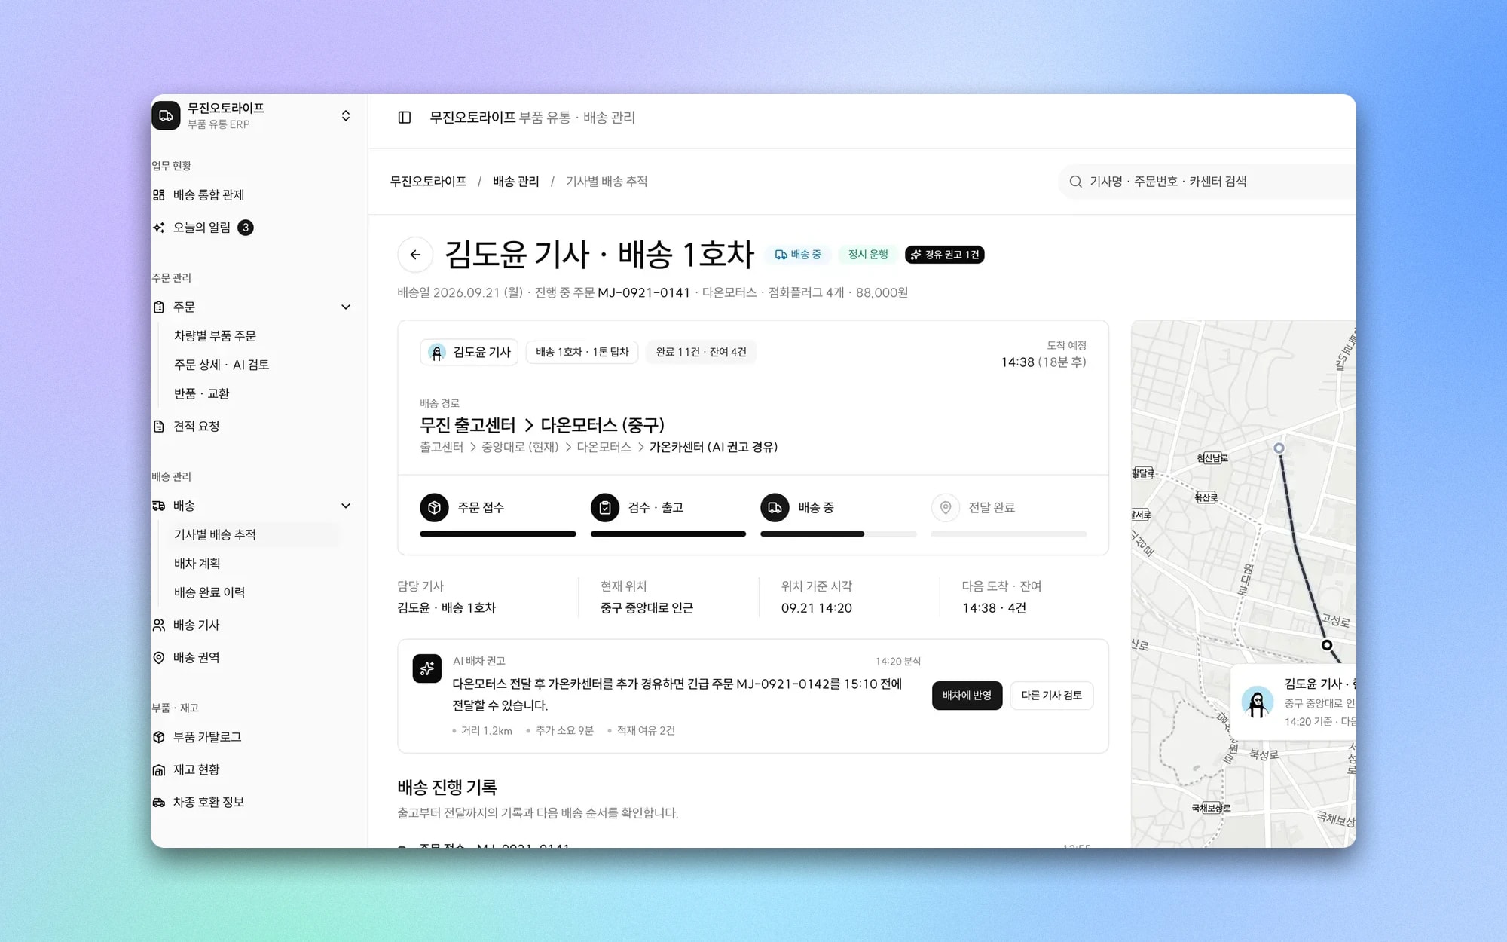The image size is (1507, 942).
Task: Click the 배송 진행 기록 heading
Action: point(447,788)
